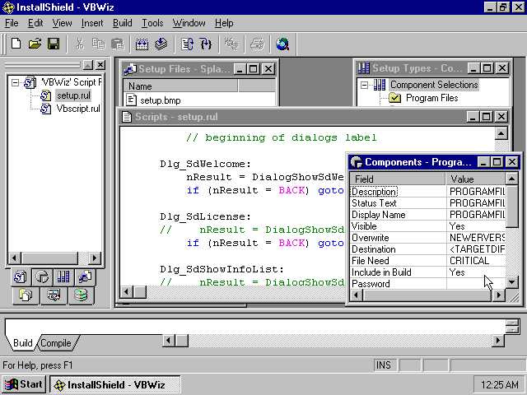Collapse the 'VBWiz' Script Files tree node
This screenshot has width=527, height=395.
15,82
